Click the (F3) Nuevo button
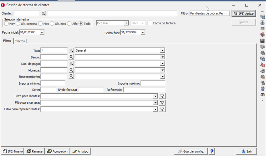 (13, 151)
